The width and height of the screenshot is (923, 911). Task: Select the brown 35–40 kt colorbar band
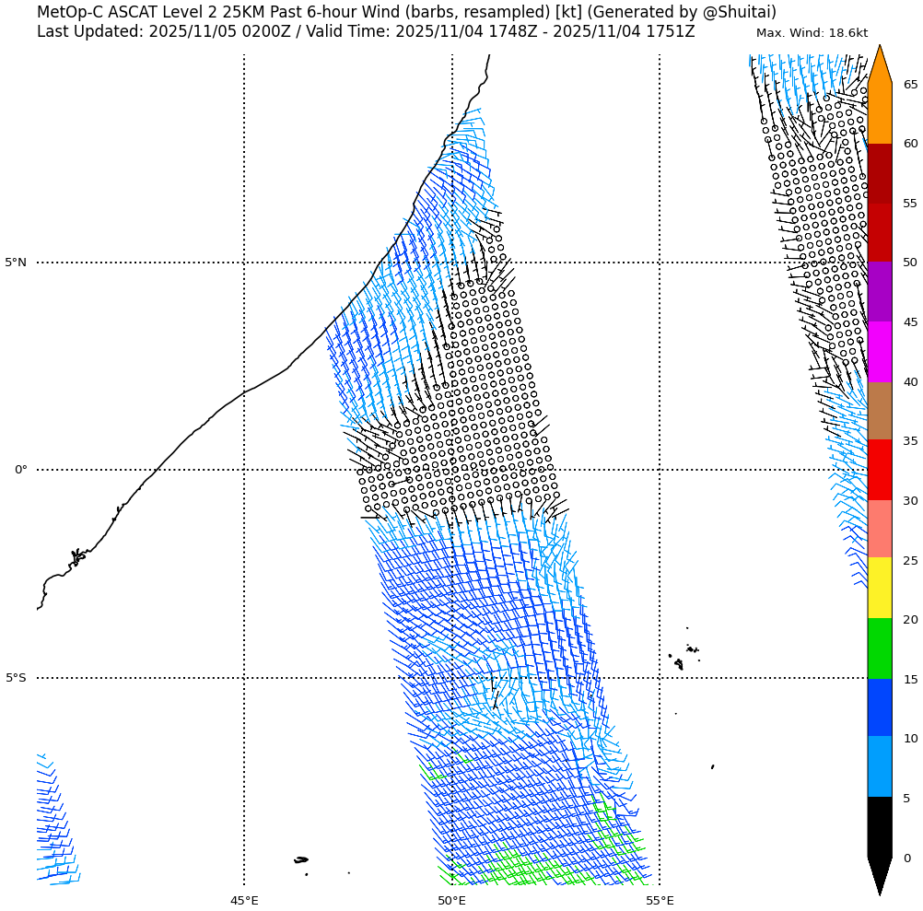point(880,411)
